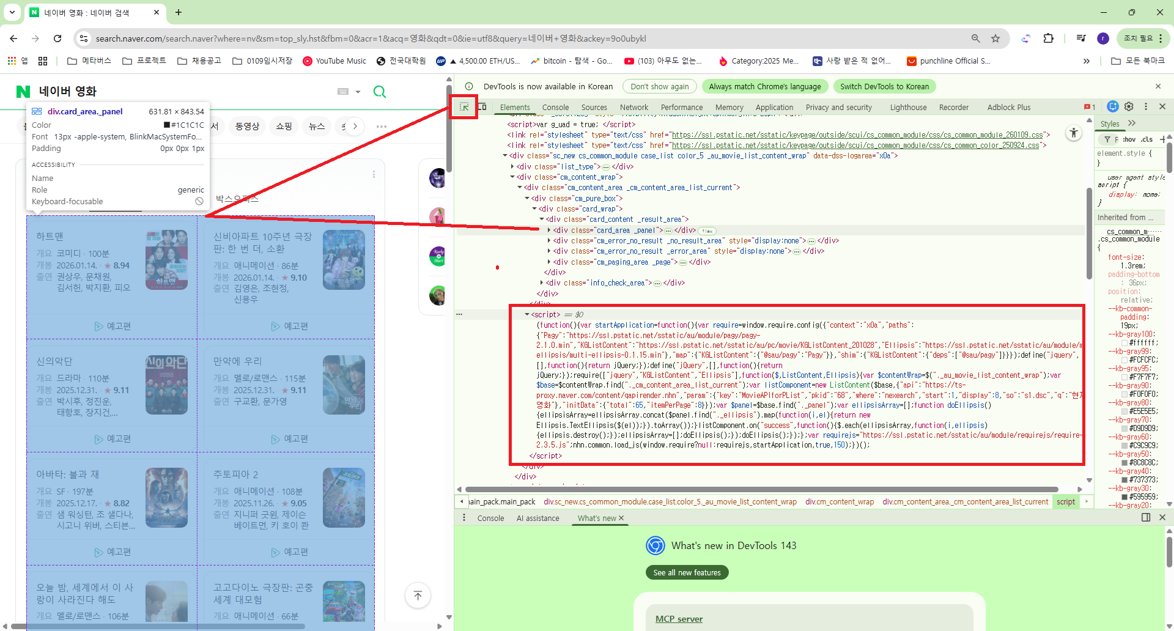Click the floating accessibility icon in Elements panel

(1074, 133)
